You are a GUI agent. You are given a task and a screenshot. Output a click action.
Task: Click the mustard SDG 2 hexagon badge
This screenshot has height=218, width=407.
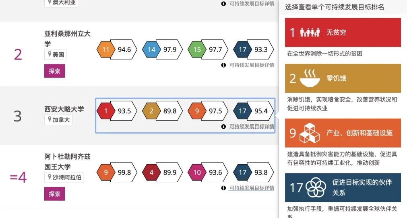point(151,111)
